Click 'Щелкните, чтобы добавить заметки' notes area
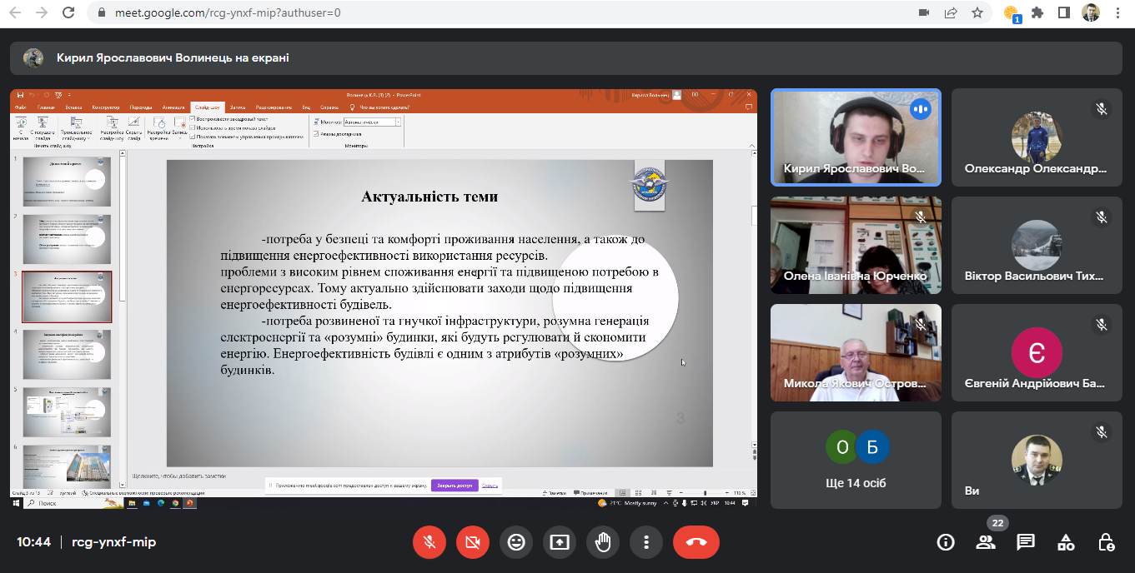The image size is (1135, 573). coord(179,476)
